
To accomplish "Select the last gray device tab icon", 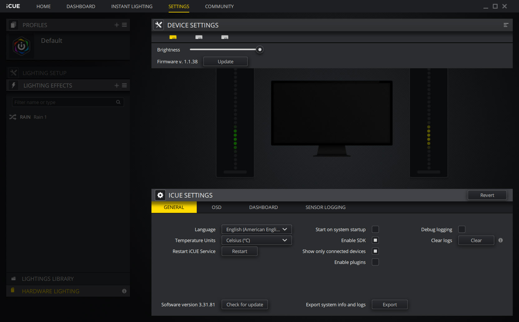I will pos(225,37).
